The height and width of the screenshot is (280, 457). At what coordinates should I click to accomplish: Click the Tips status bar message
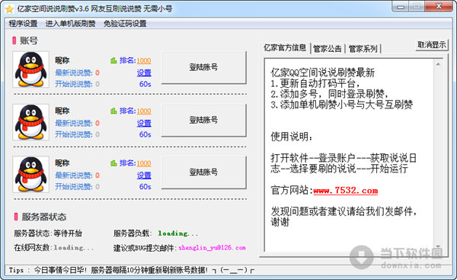[x=132, y=270]
